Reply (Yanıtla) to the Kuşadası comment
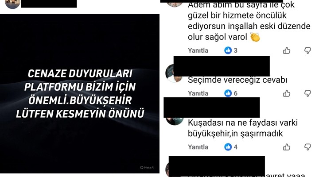The height and width of the screenshot is (177, 319). [x=198, y=147]
